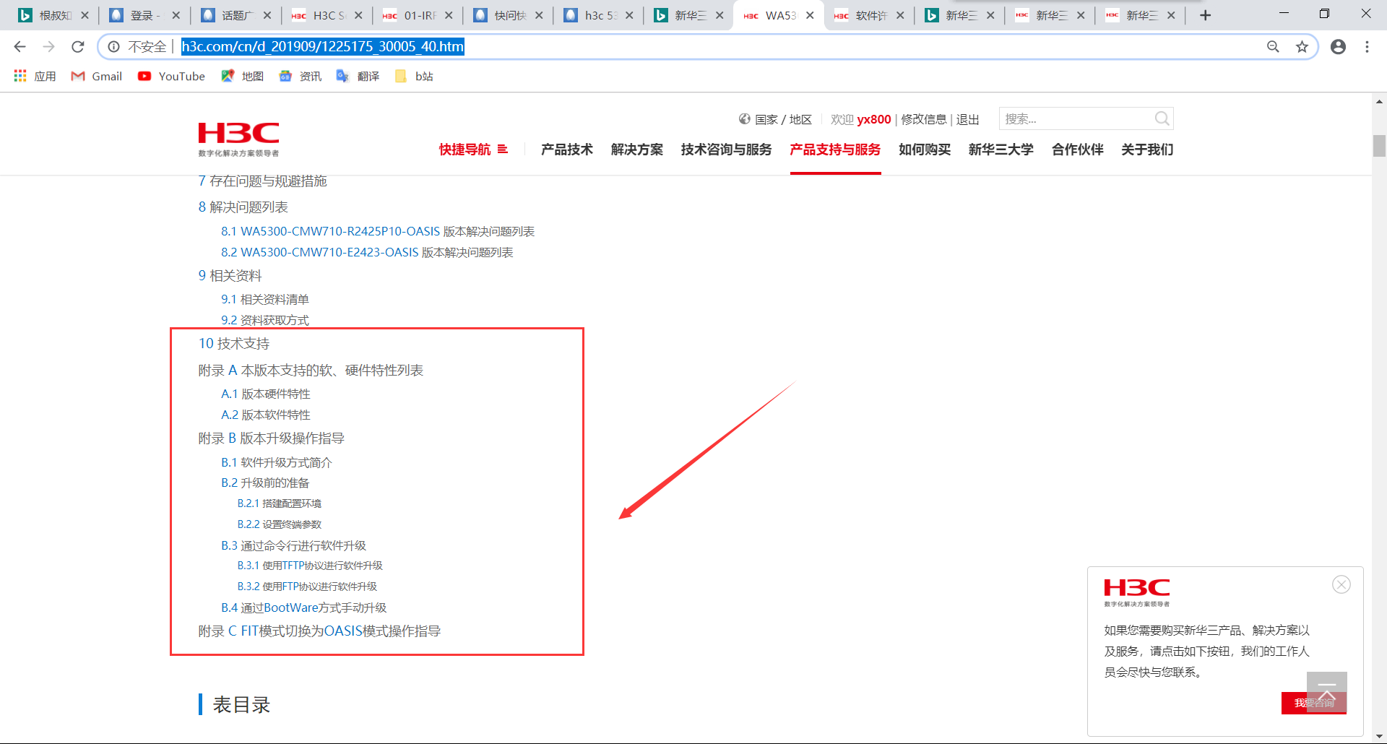Open the 快捷导航 quick navigation menu
This screenshot has width=1387, height=744.
coord(473,150)
